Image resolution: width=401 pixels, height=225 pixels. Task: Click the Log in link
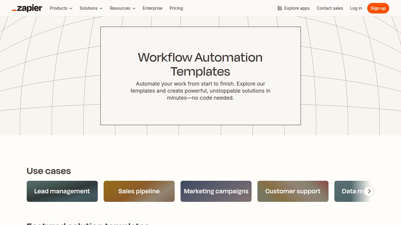pos(356,8)
